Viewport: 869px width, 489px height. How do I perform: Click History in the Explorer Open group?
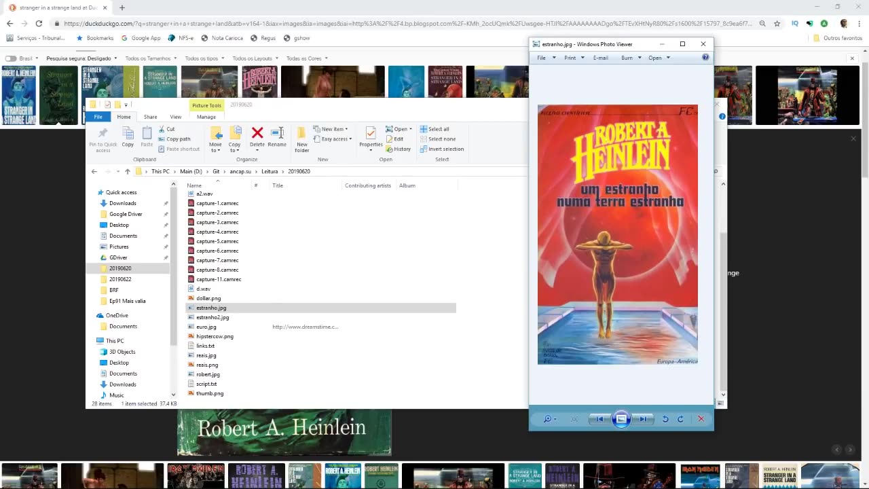[x=398, y=149]
